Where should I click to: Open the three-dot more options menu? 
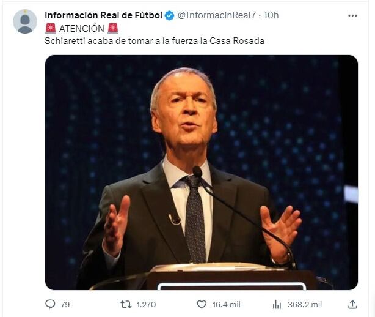pyautogui.click(x=352, y=15)
